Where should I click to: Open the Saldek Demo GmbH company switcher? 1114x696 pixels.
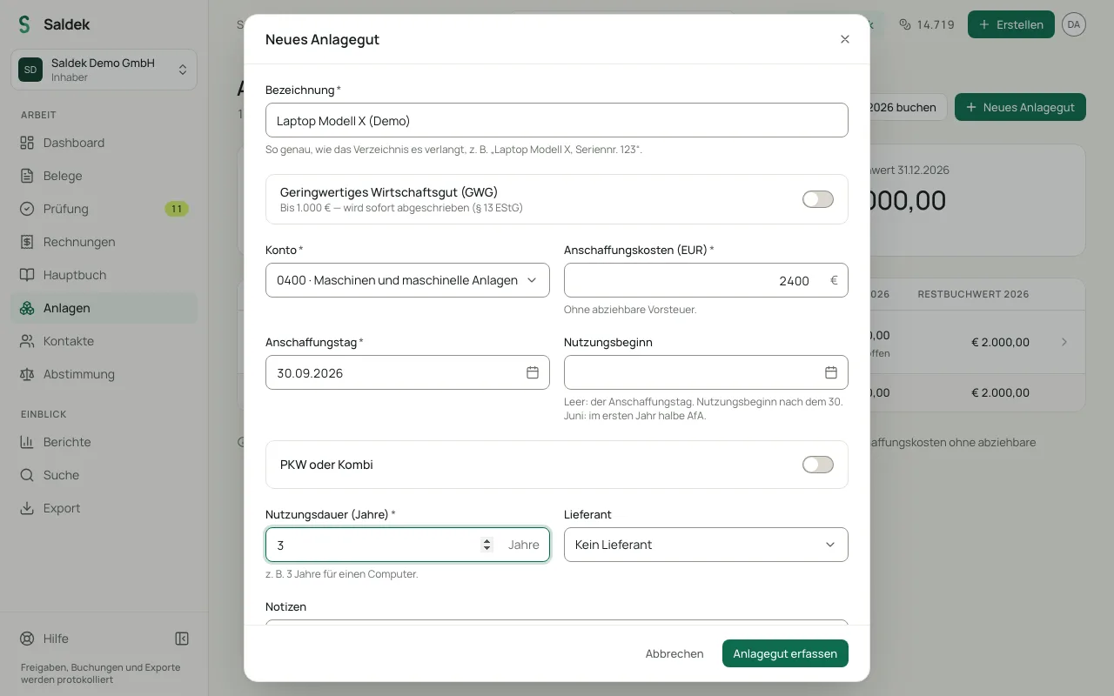click(104, 70)
